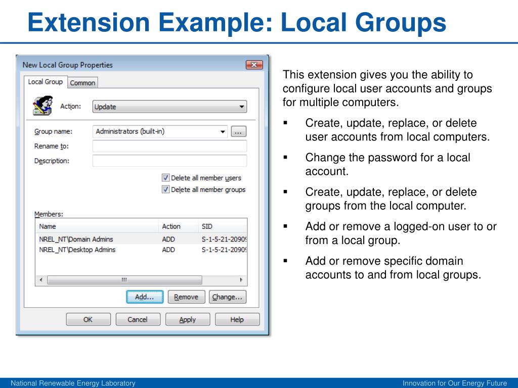Click the Innovation for Our Energy Future footer text

(455, 383)
